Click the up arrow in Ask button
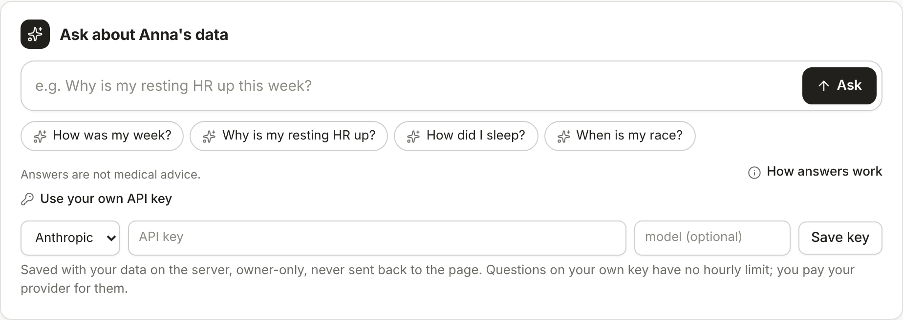The width and height of the screenshot is (903, 320). tap(824, 86)
